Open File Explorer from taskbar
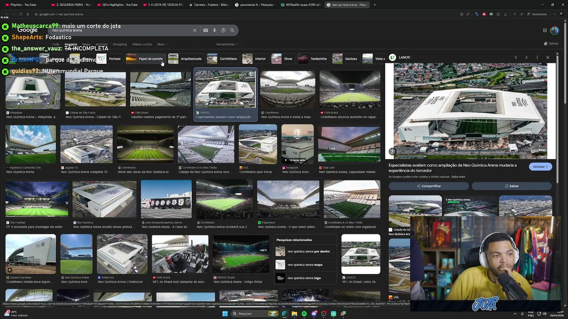The height and width of the screenshot is (319, 568). point(294,314)
